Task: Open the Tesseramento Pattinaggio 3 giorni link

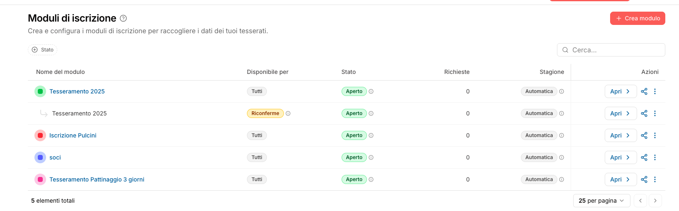Action: tap(97, 179)
